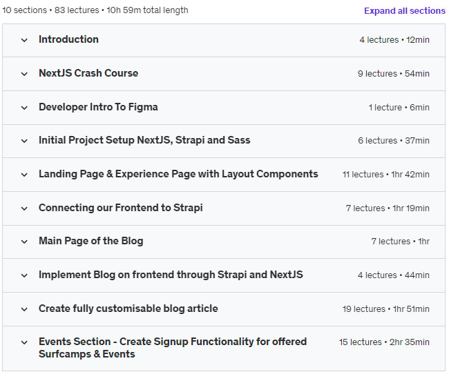Click the 19 lectures • 1hr 51min label
This screenshot has width=449, height=372.
386,309
